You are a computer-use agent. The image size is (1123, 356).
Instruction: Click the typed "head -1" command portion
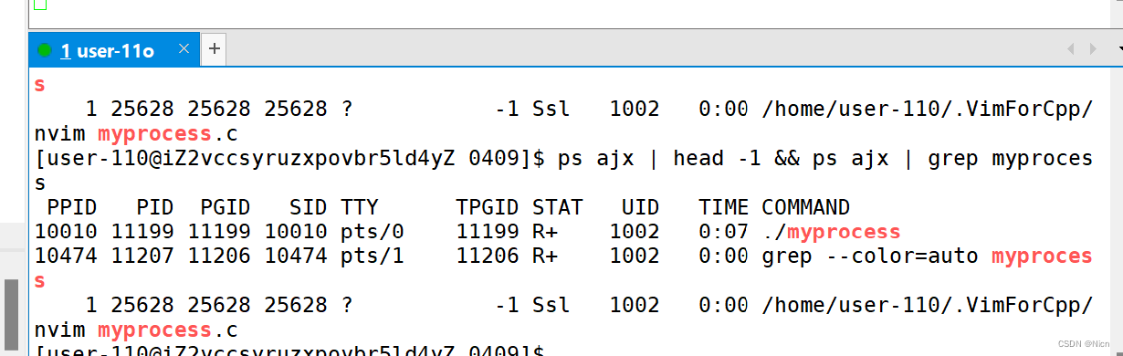(x=717, y=159)
